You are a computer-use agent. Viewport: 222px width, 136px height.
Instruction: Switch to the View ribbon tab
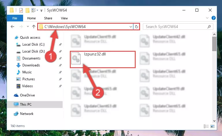(x=64, y=18)
